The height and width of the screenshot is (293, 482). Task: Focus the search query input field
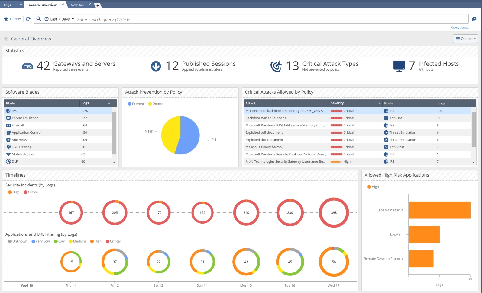click(x=269, y=19)
